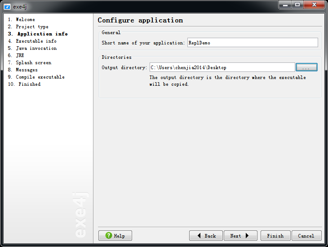
Task: Proceed with the Next button
Action: 240,236
